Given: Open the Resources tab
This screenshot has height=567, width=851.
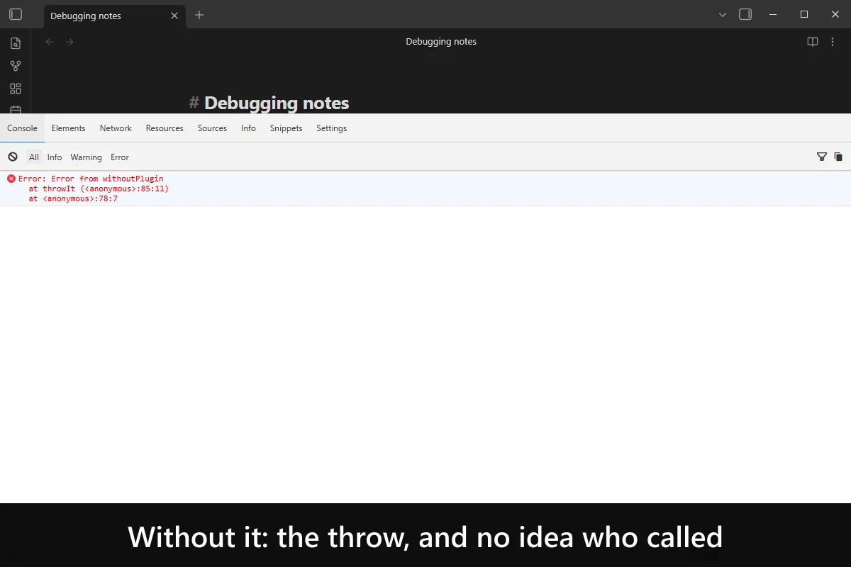Looking at the screenshot, I should pyautogui.click(x=165, y=128).
